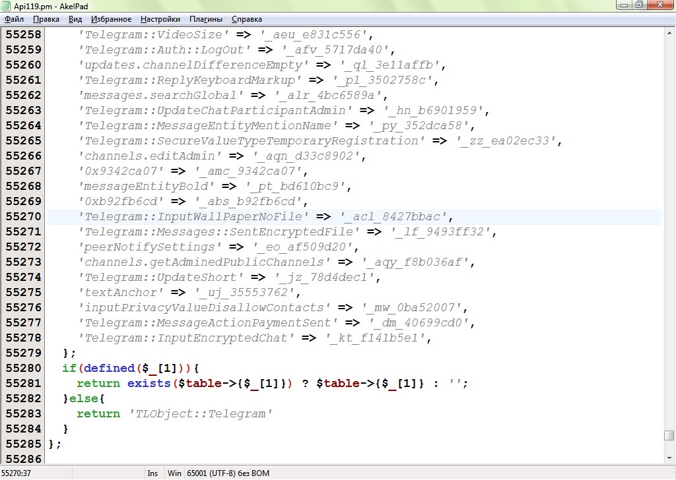Click the 'else' keyword on line 55282

84,398
